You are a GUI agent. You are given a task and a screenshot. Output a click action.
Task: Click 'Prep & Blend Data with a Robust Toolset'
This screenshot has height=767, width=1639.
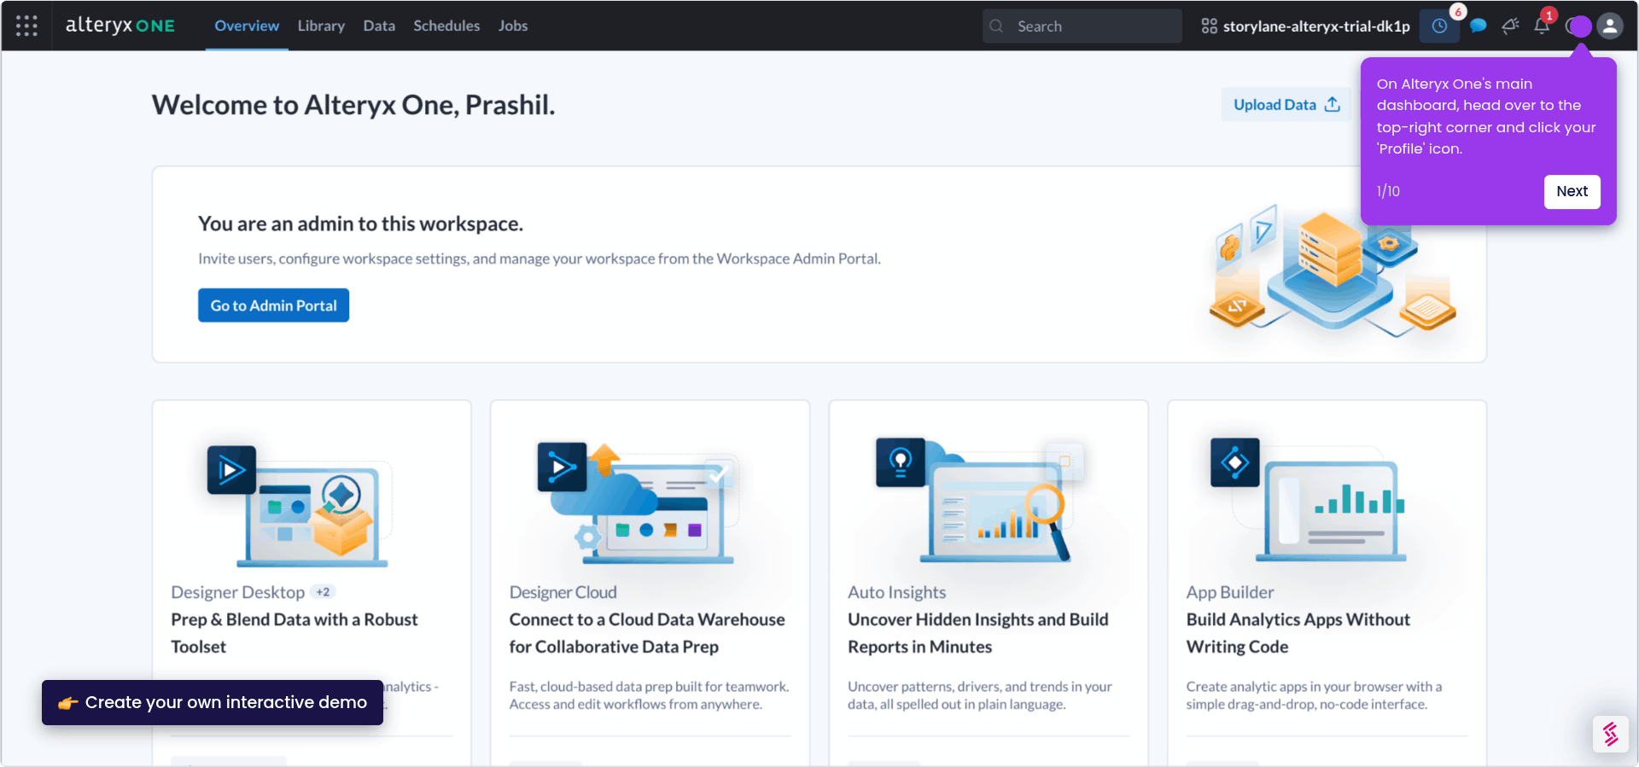click(295, 633)
